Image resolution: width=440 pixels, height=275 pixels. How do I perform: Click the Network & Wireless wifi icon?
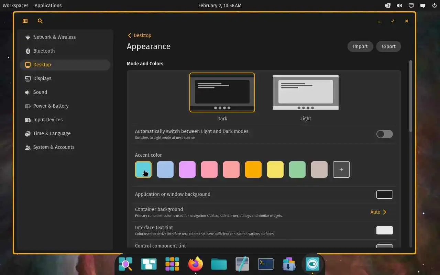pyautogui.click(x=28, y=37)
